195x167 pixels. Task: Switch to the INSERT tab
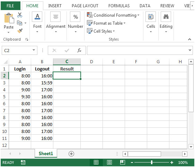tap(55, 6)
